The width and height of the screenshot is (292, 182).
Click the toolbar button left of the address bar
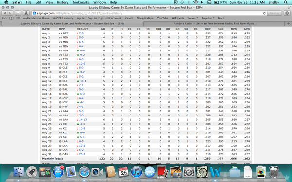tap(26, 13)
